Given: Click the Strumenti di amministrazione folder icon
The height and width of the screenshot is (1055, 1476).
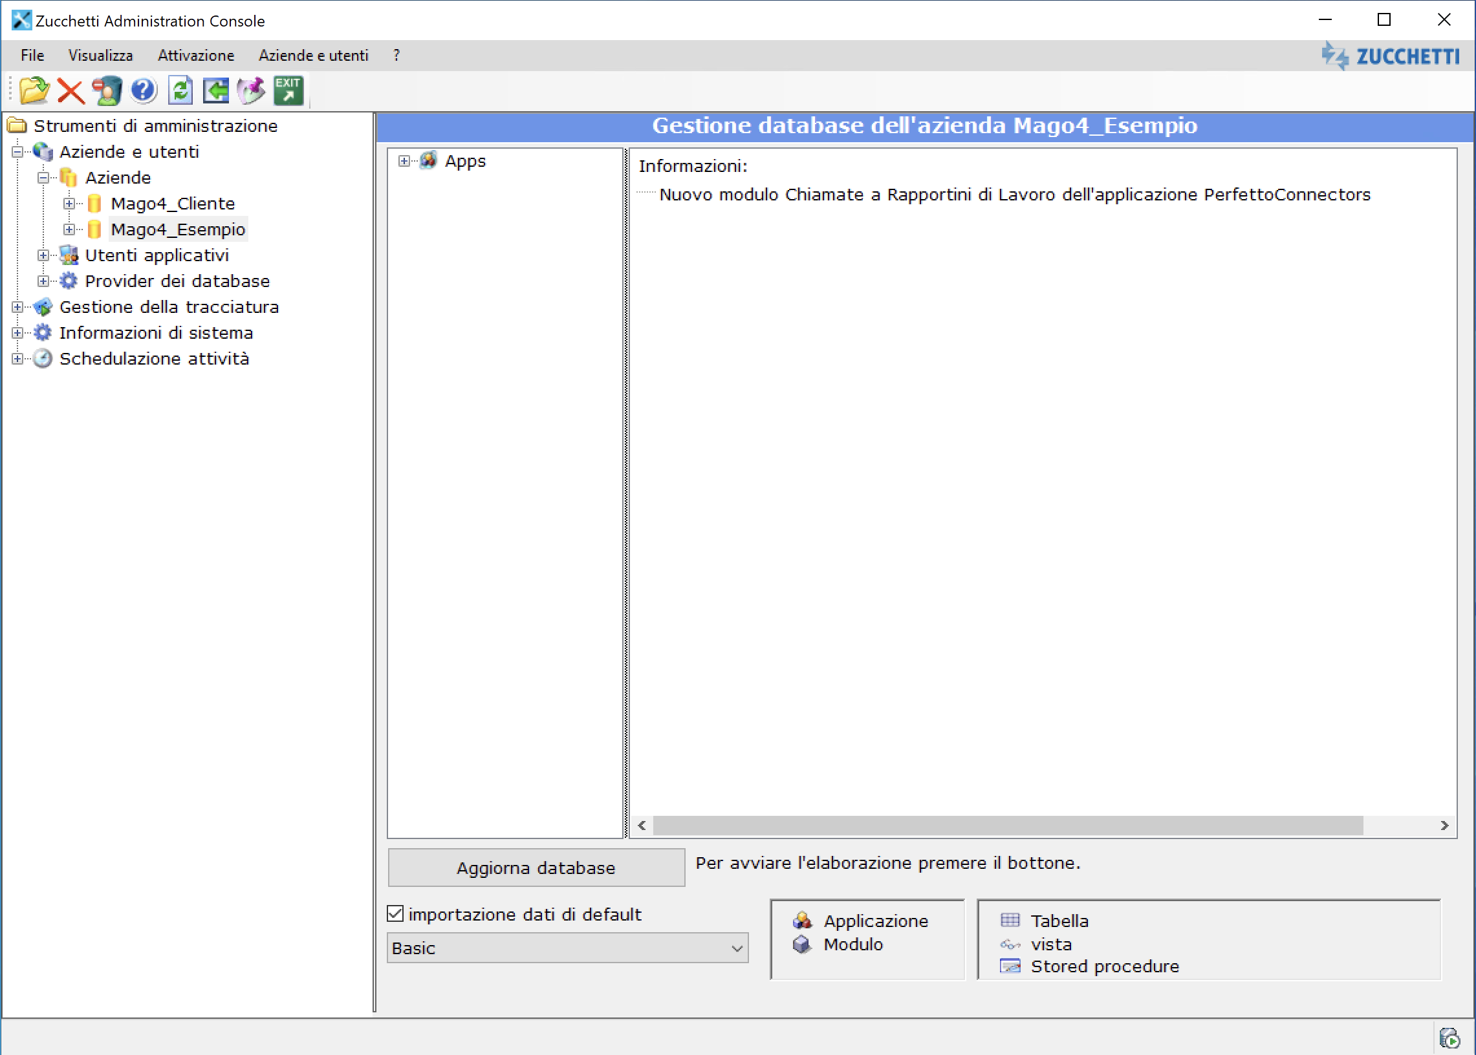Looking at the screenshot, I should [17, 125].
